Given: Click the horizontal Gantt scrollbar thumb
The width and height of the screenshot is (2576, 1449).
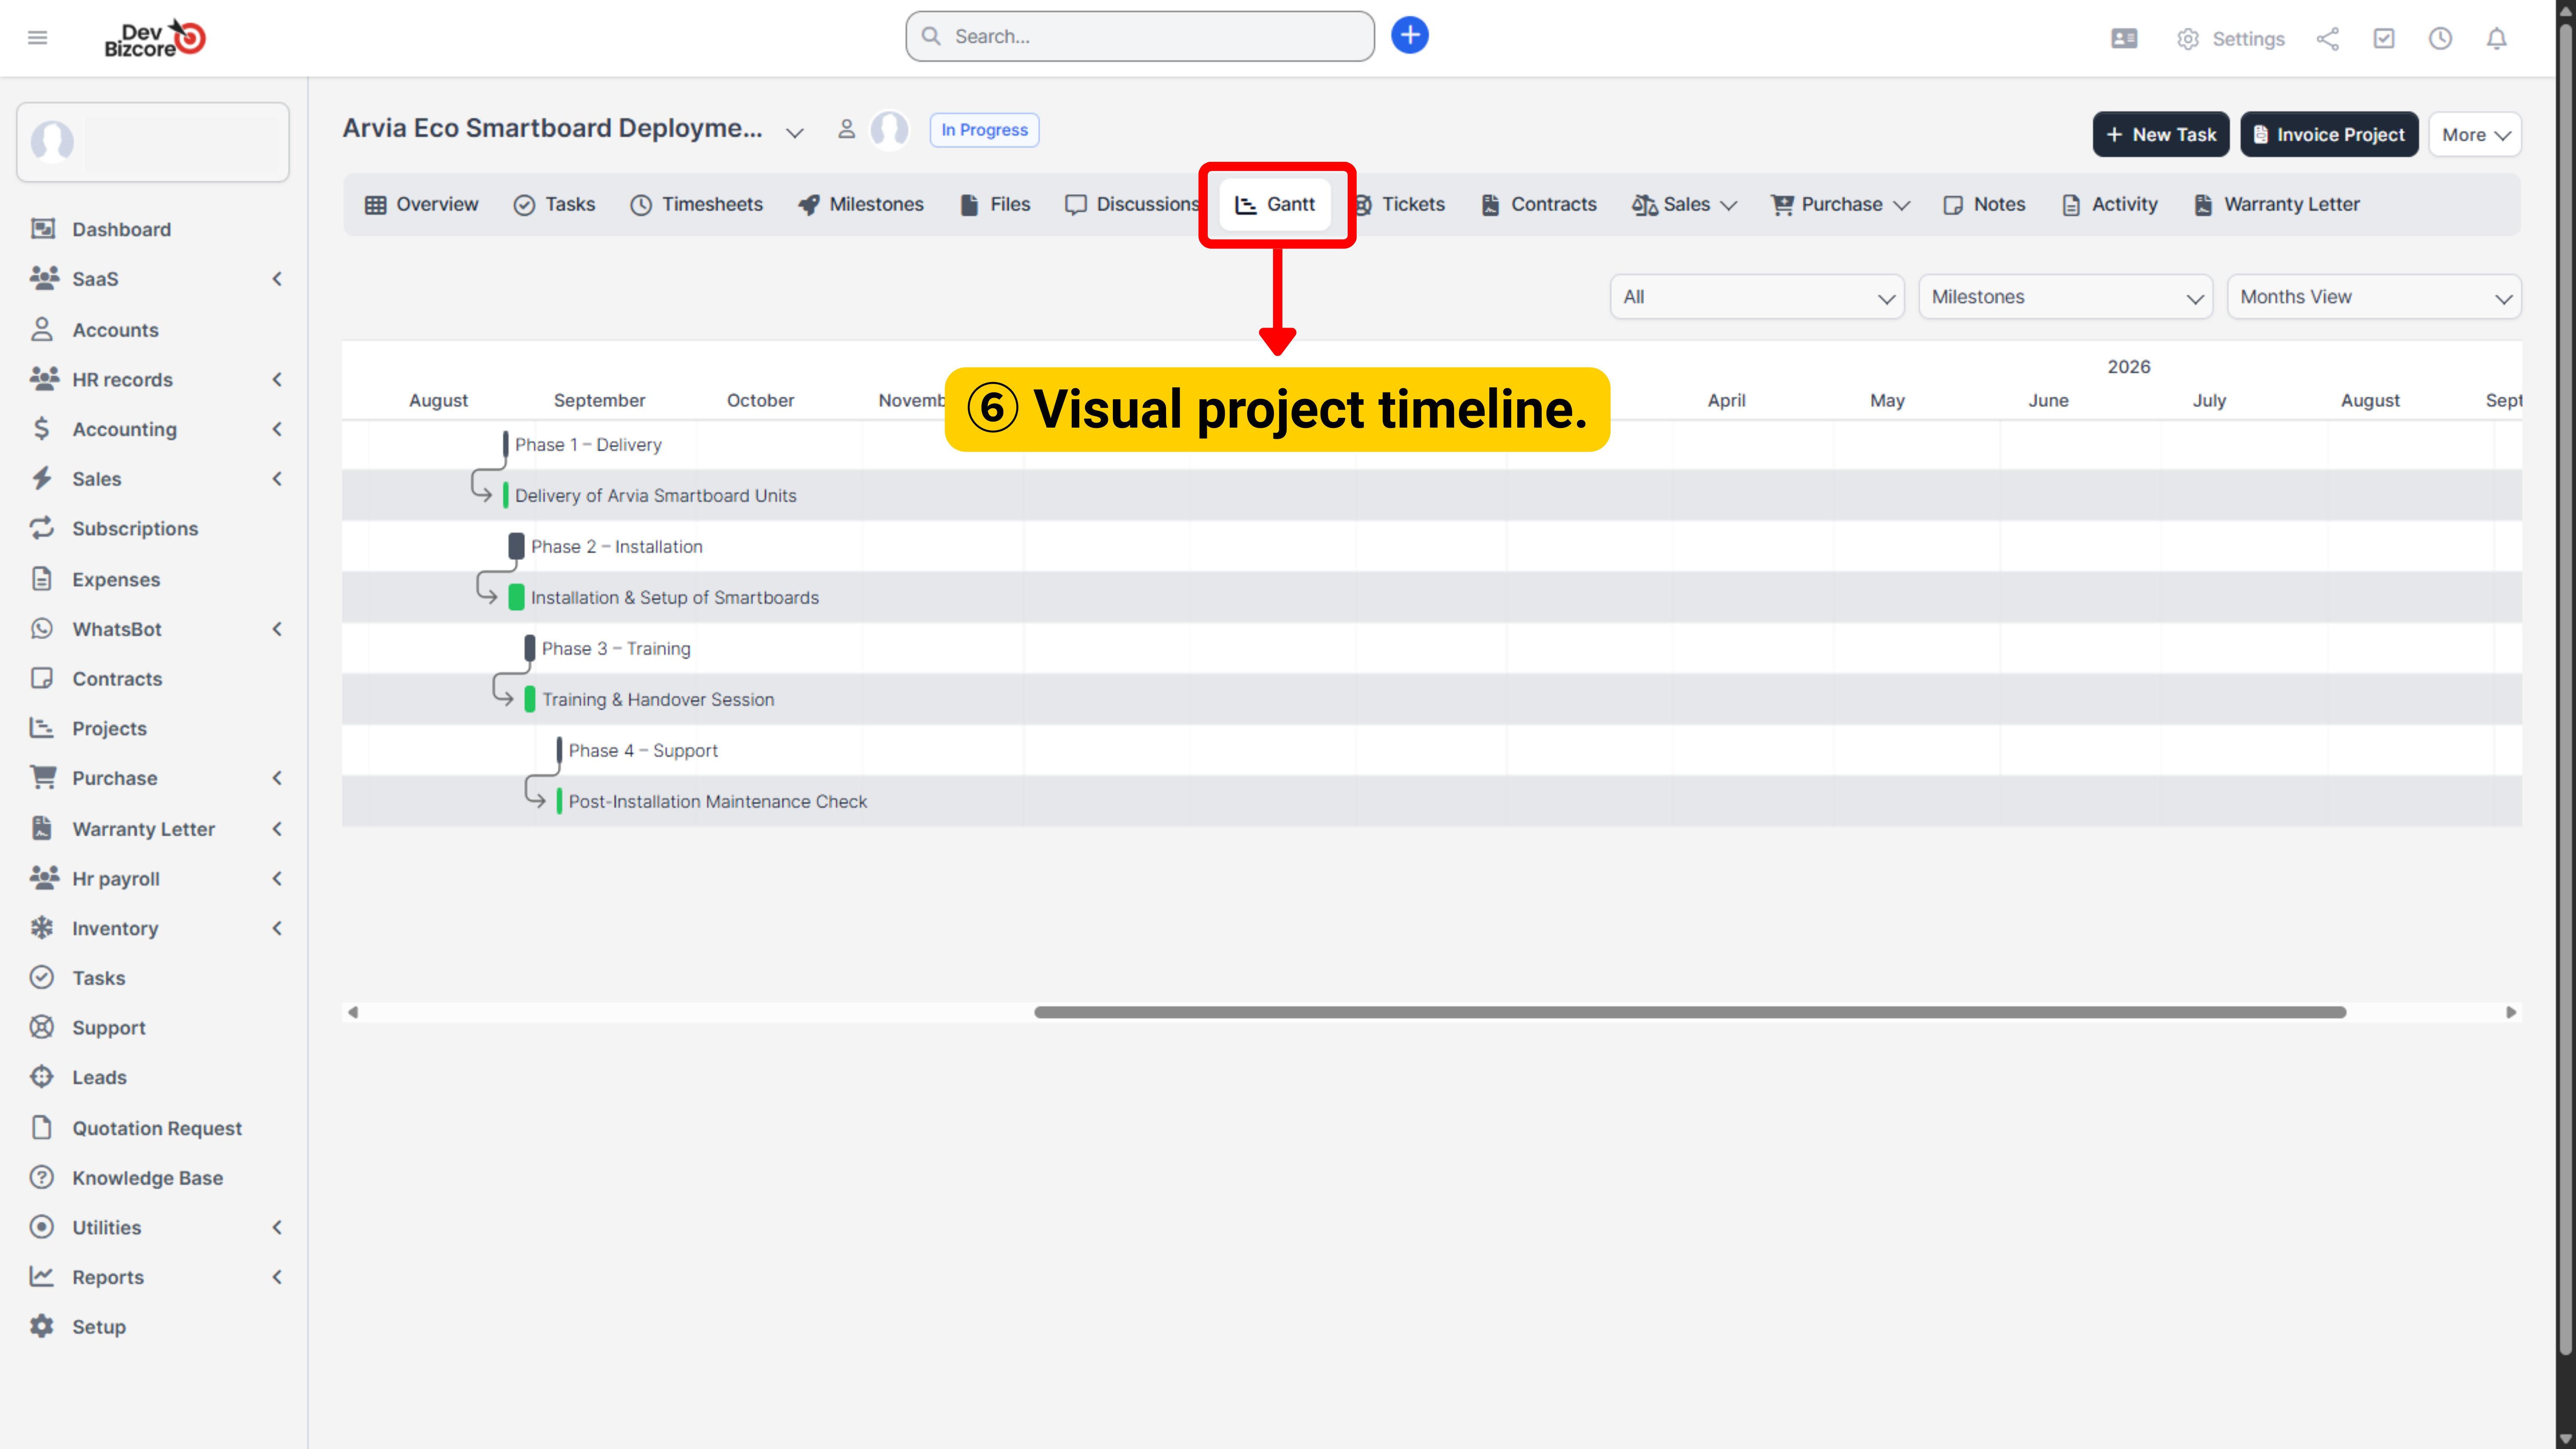Looking at the screenshot, I should click(x=1690, y=1012).
